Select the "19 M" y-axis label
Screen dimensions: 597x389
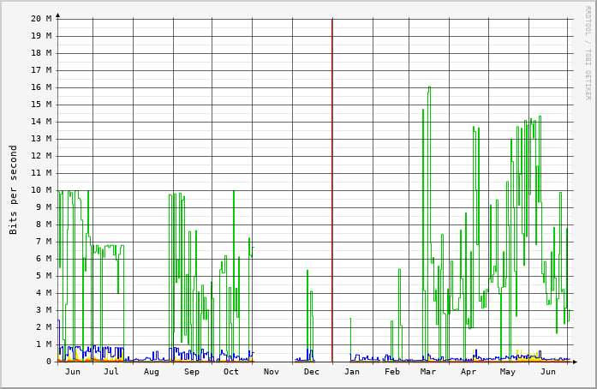pos(41,36)
